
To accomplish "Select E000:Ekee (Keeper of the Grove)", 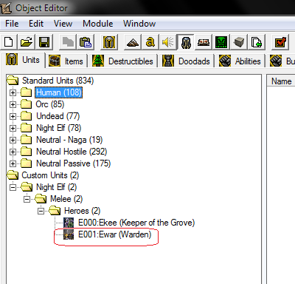I will click(136, 223).
